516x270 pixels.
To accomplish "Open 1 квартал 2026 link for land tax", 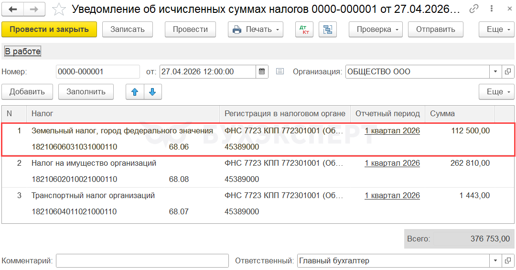I will [392, 131].
